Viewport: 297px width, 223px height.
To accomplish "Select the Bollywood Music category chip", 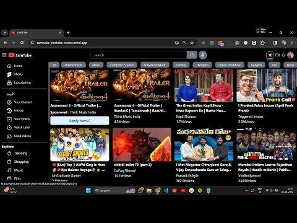I will pos(155,65).
